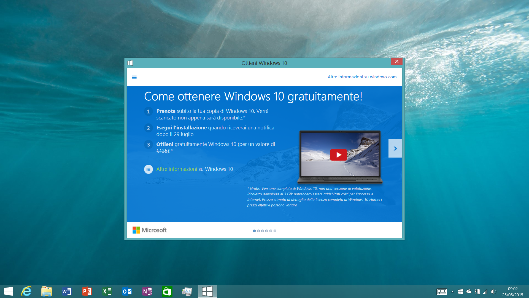Click the step 3 number circle
The height and width of the screenshot is (298, 529).
click(x=149, y=145)
